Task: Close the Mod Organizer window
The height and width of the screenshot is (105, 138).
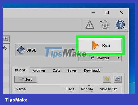Action: tap(121, 13)
